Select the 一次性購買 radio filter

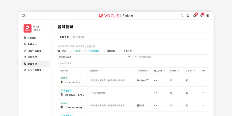tap(85, 51)
